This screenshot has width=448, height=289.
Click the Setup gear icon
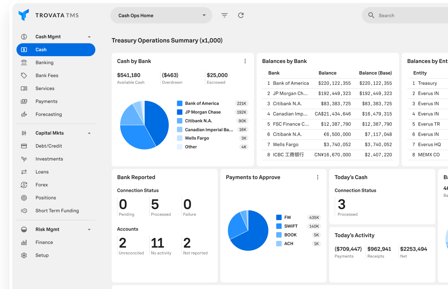pos(24,255)
